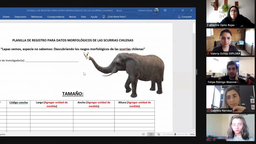Click the 100% zoom level
This screenshot has width=256, height=144.
(x=192, y=134)
